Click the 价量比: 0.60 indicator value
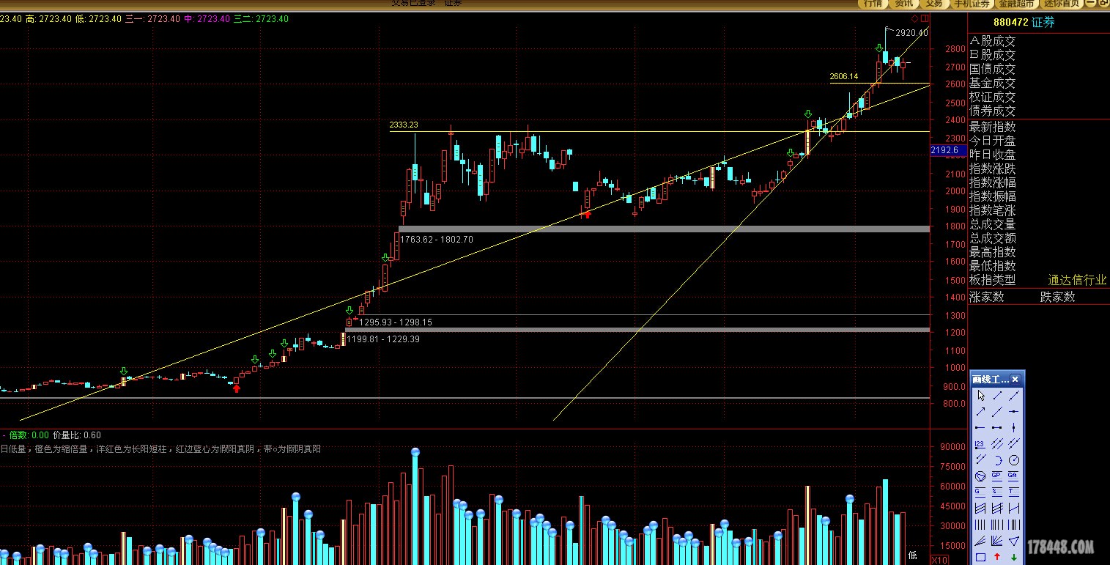1110x565 pixels. point(77,435)
